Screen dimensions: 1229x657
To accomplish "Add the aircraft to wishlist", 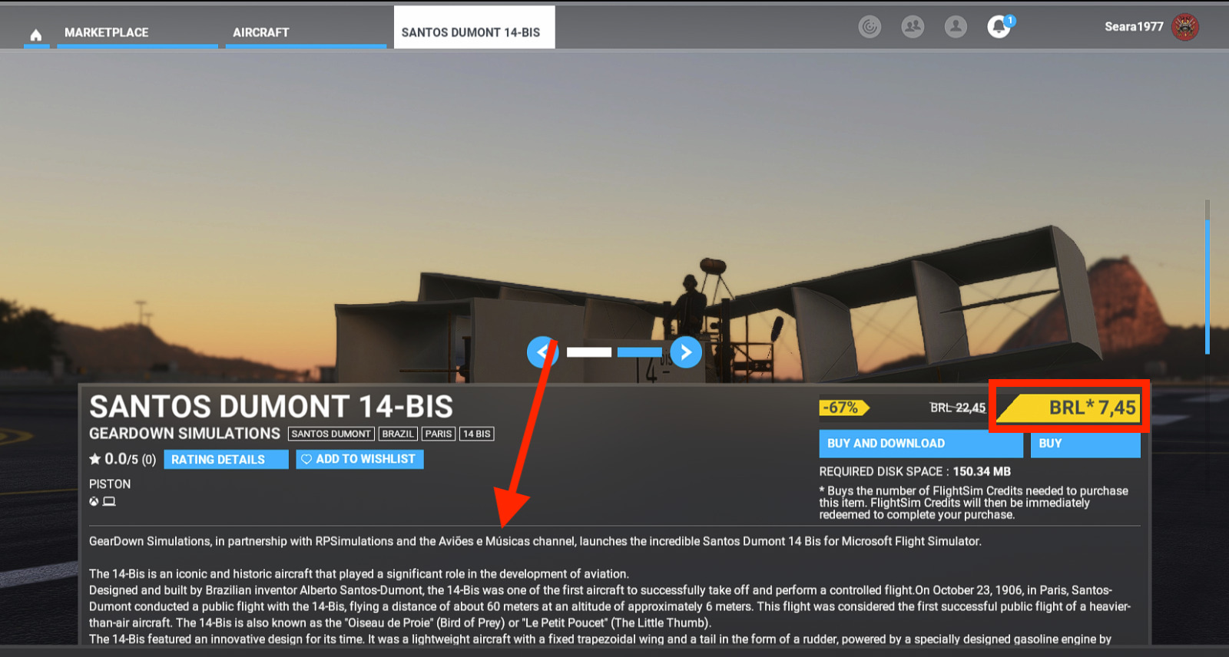I will pyautogui.click(x=359, y=459).
